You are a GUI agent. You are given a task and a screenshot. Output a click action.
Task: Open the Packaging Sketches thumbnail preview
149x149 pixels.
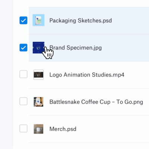(38, 20)
